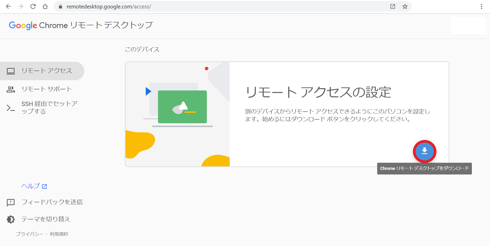Image resolution: width=490 pixels, height=246 pixels.
Task: Click the laptop icon for リモート アクセス
Action: pyautogui.click(x=11, y=71)
